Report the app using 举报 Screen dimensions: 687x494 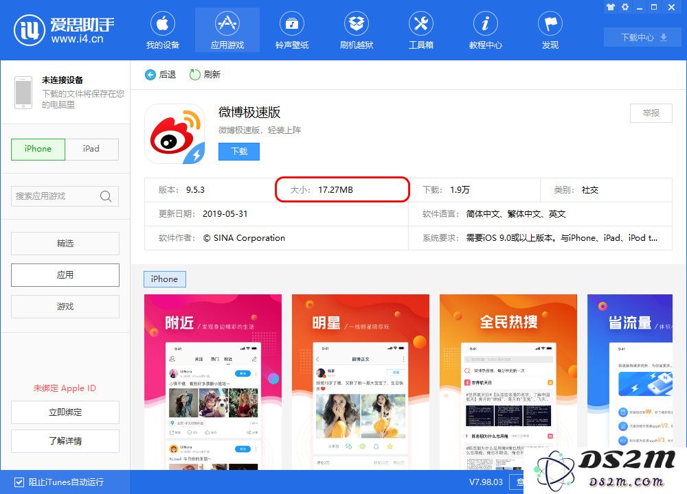pyautogui.click(x=651, y=113)
